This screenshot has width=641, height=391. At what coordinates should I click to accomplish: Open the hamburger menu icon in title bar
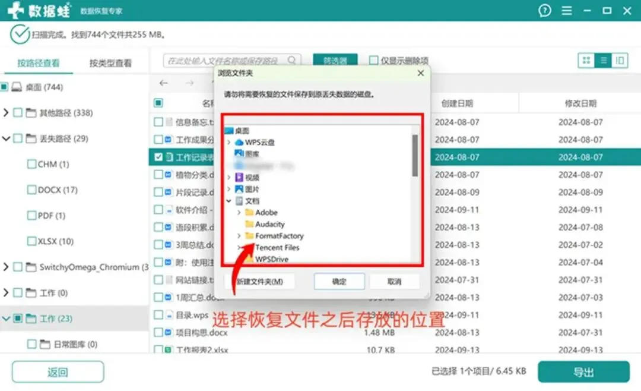point(567,10)
